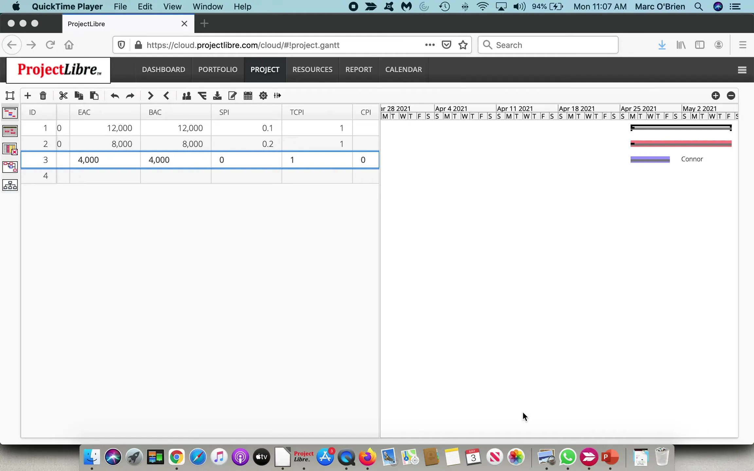Open the DASHBOARD tab
The image size is (754, 471).
pos(164,70)
